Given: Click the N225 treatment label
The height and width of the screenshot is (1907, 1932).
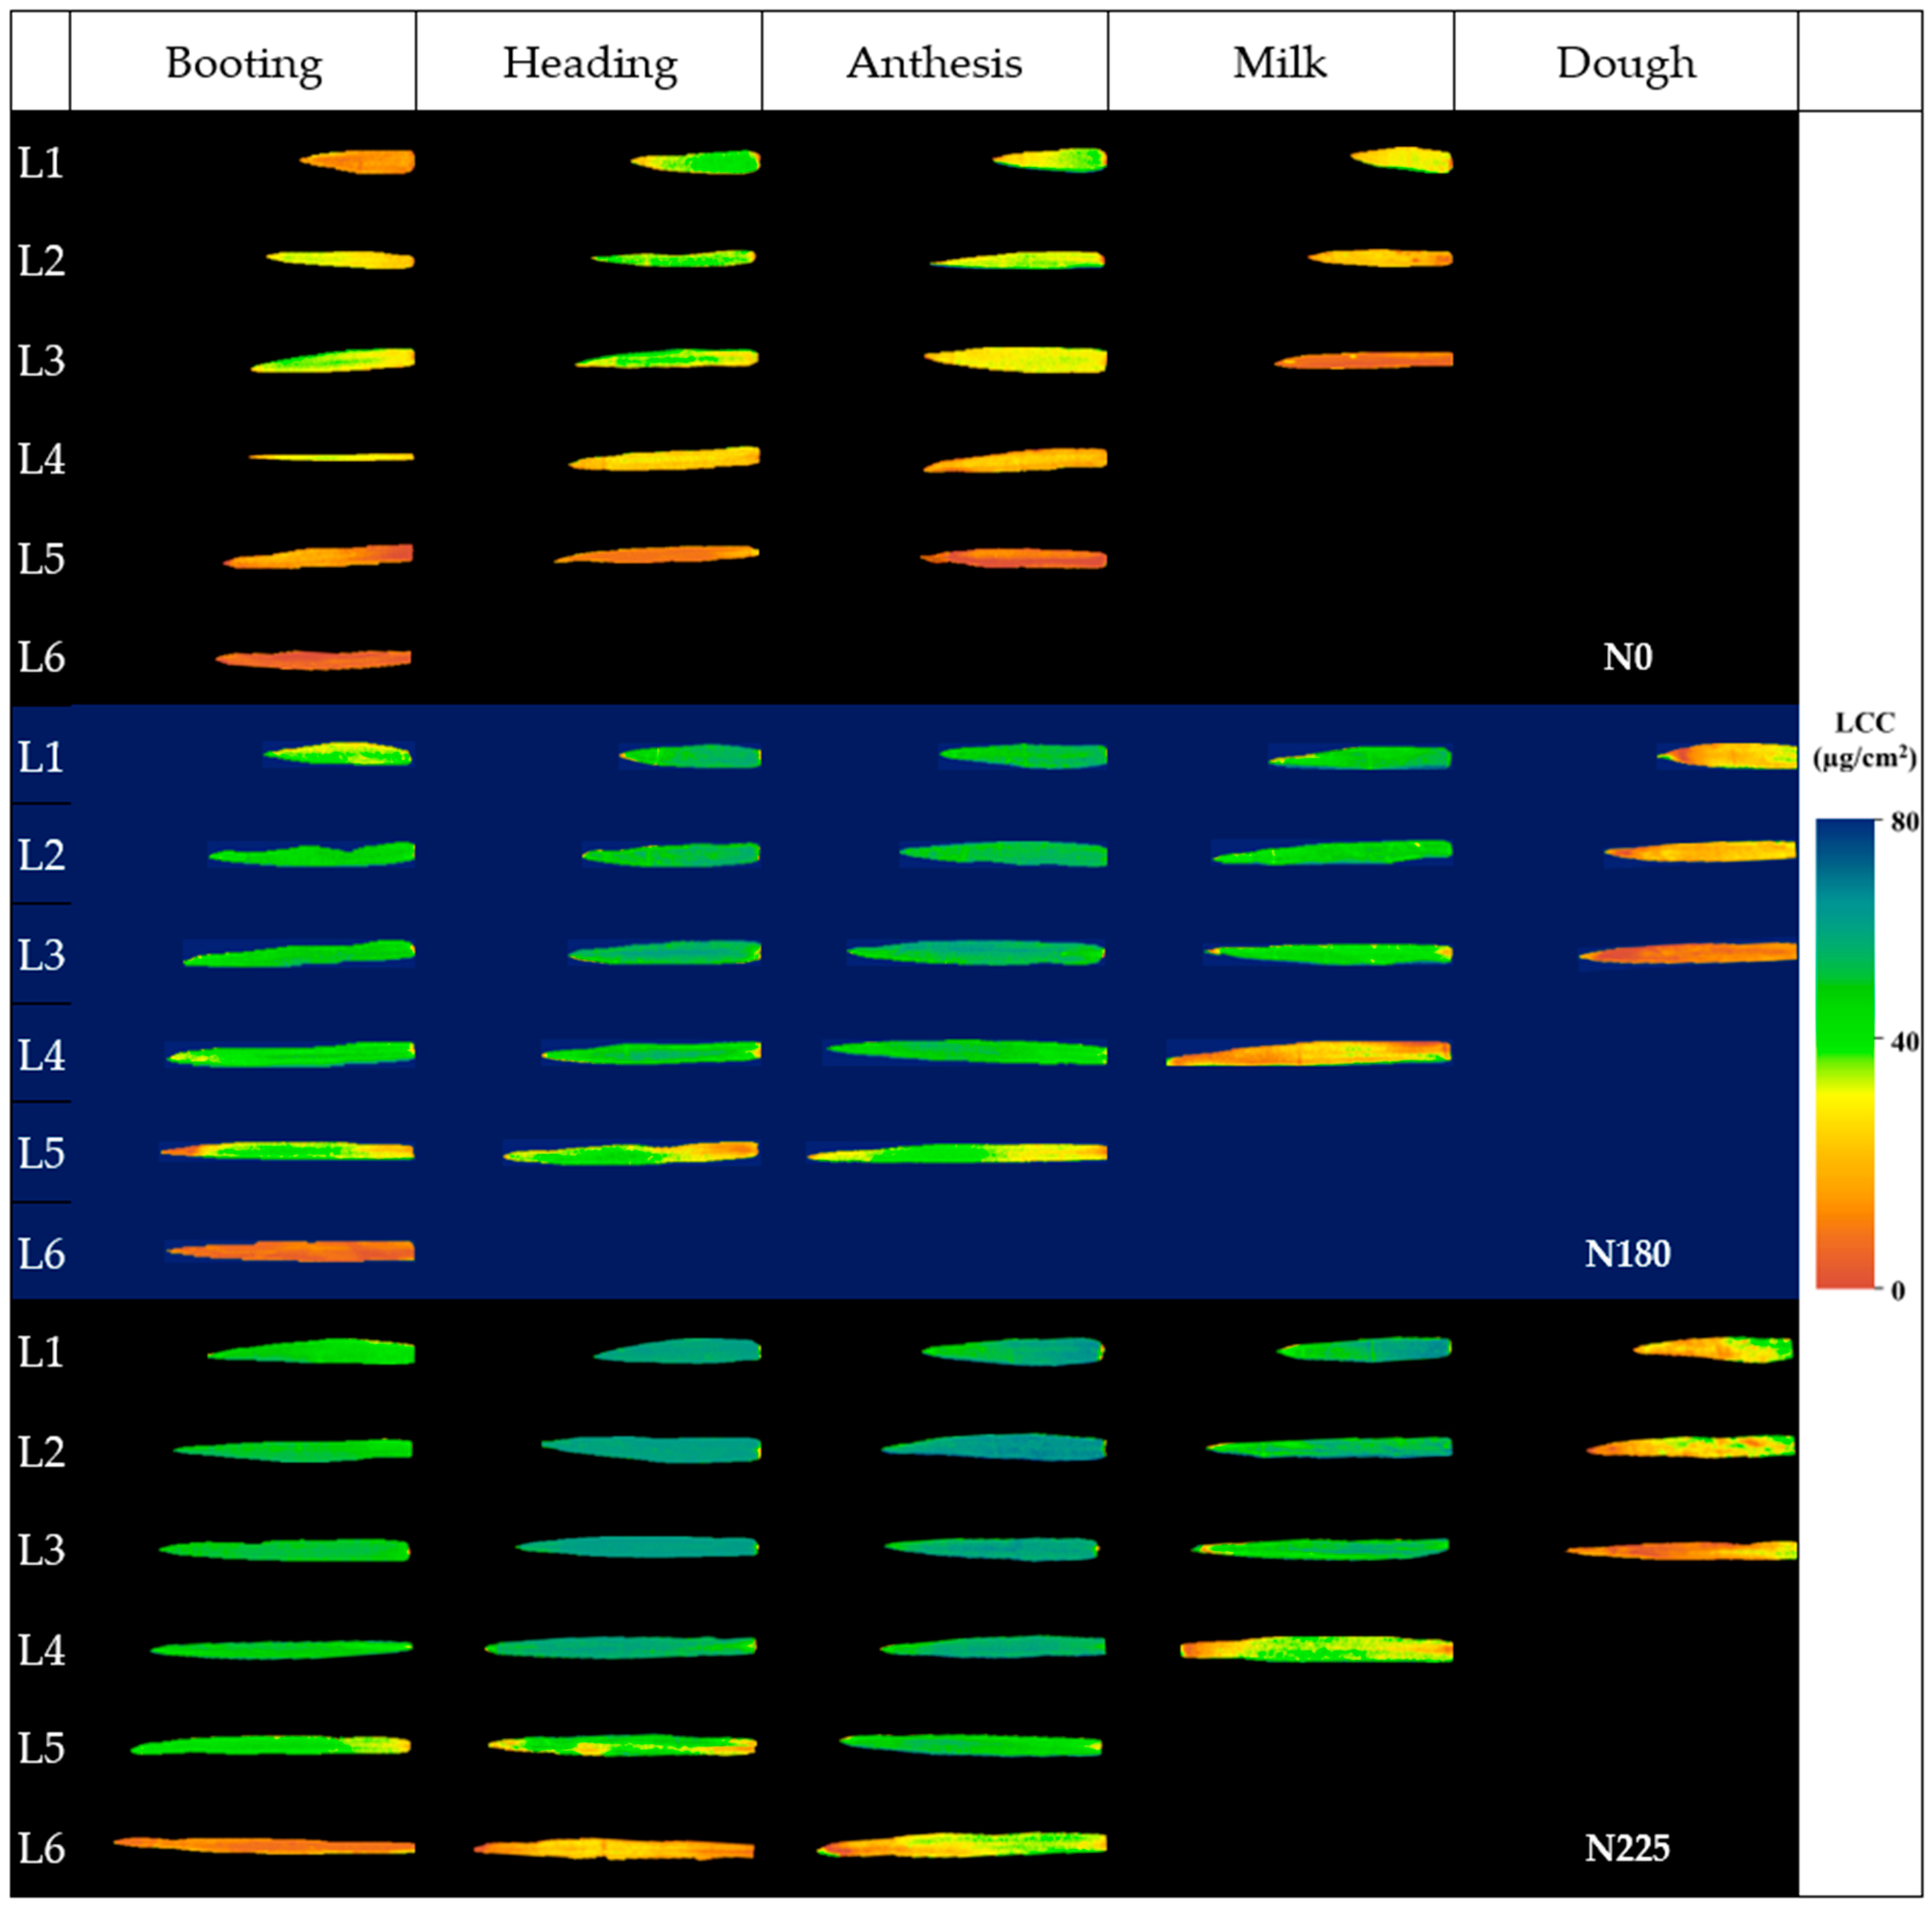Looking at the screenshot, I should (1627, 1848).
